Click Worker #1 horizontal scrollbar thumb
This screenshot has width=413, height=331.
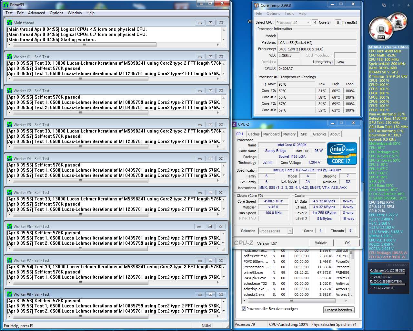click(x=81, y=79)
